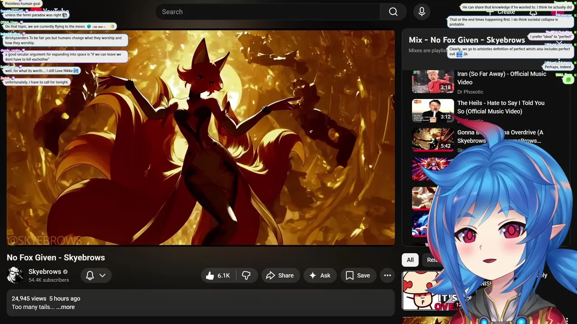The width and height of the screenshot is (577, 324).
Task: Open the three-dot more actions menu
Action: click(387, 275)
